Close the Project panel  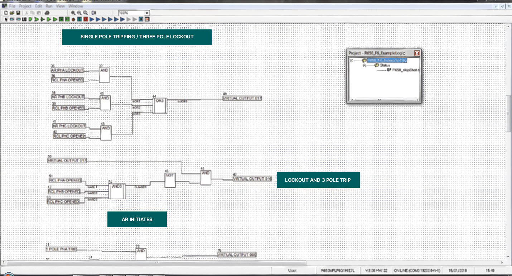click(x=417, y=53)
